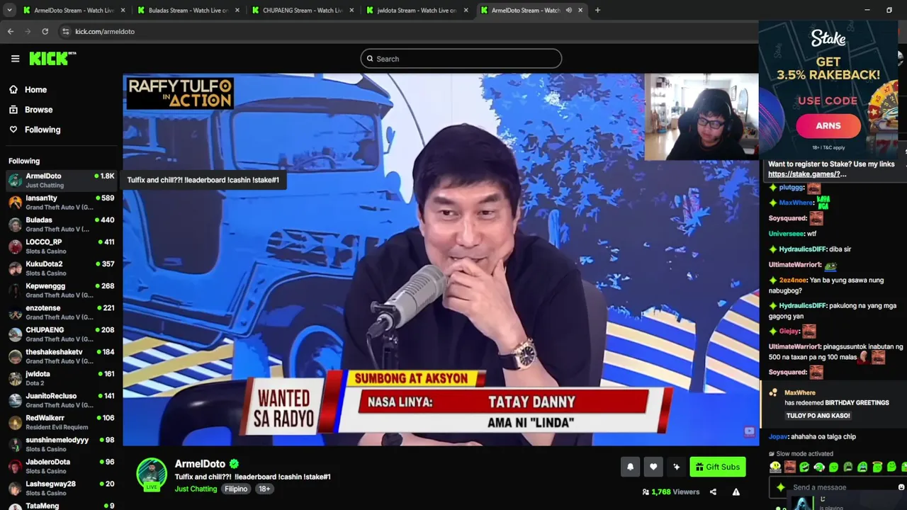Image resolution: width=907 pixels, height=510 pixels.
Task: Open jwldota channel in Following list
Action: 61,378
